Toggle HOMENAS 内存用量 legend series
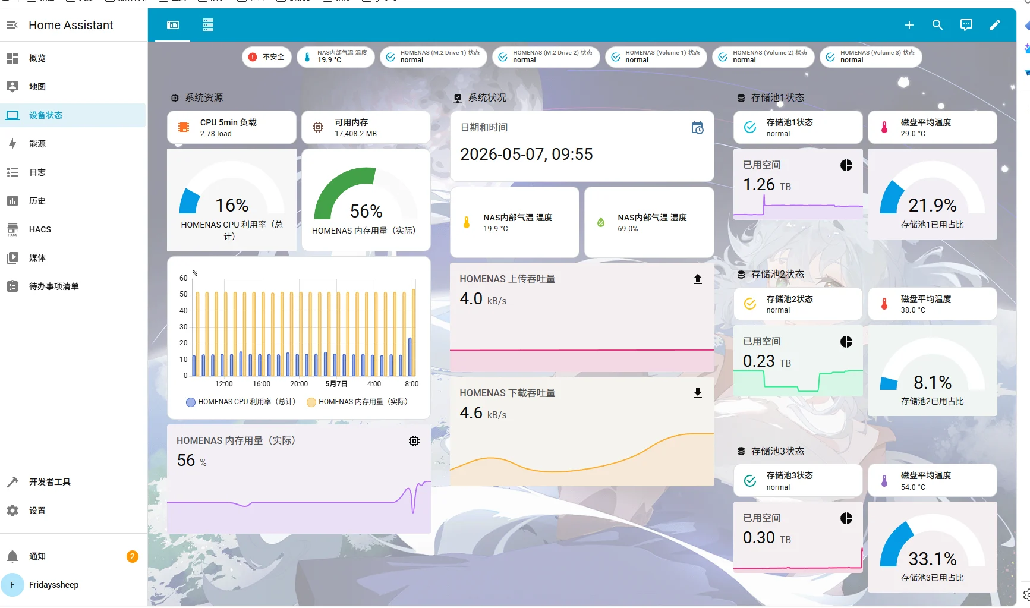This screenshot has width=1030, height=608. [357, 402]
